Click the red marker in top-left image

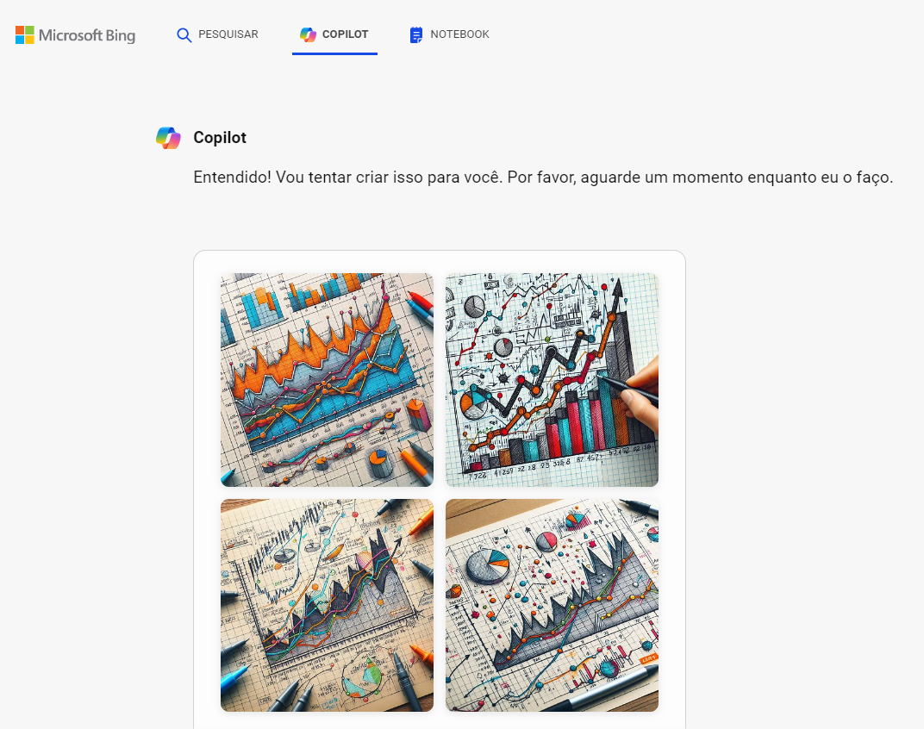click(420, 304)
